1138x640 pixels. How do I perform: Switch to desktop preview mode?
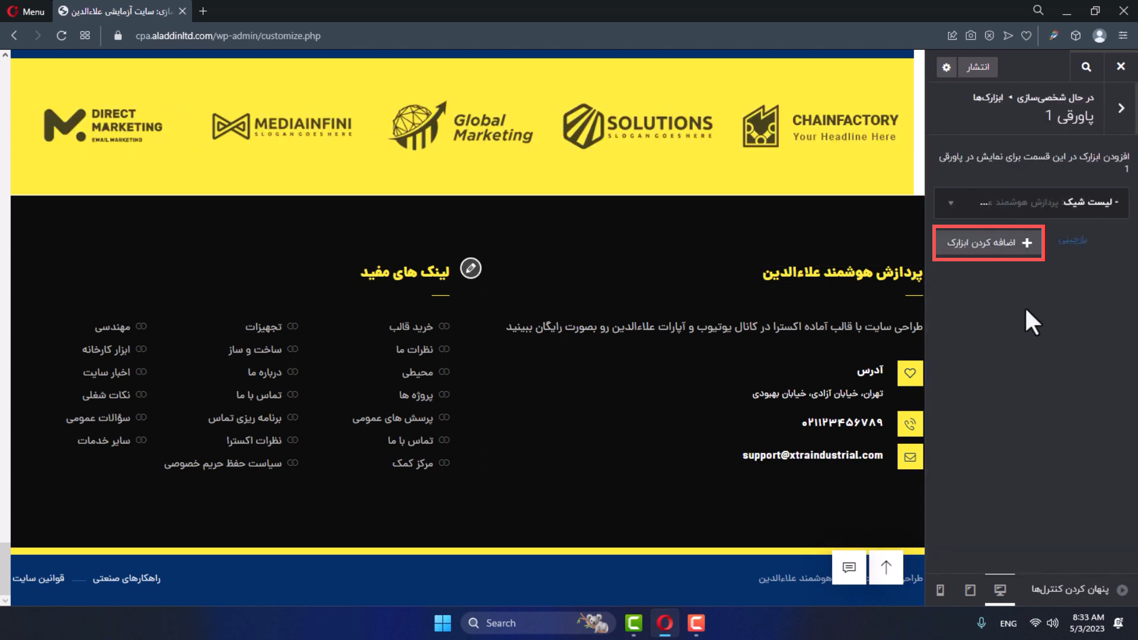[1000, 590]
